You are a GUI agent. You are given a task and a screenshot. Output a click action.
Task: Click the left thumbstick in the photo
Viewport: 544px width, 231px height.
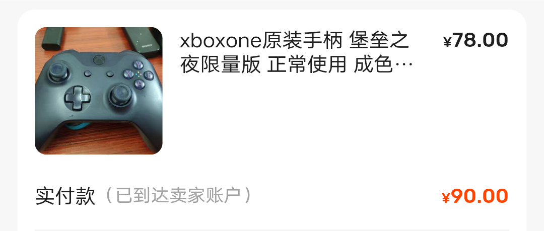58,71
